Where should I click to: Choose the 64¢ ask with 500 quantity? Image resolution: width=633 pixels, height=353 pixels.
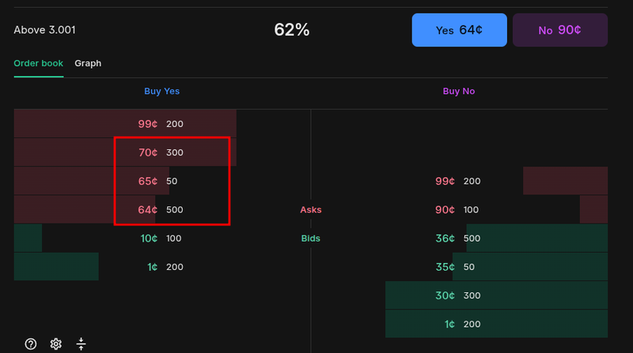(161, 209)
